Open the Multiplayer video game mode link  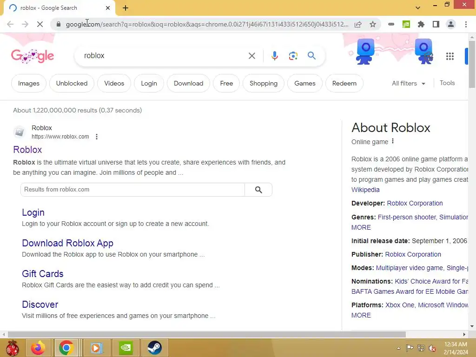coord(409,268)
